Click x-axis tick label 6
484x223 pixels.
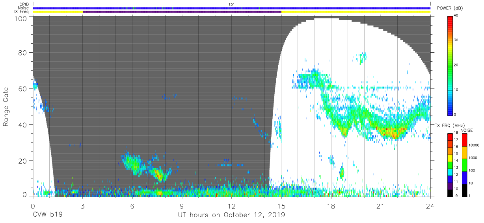(132, 206)
